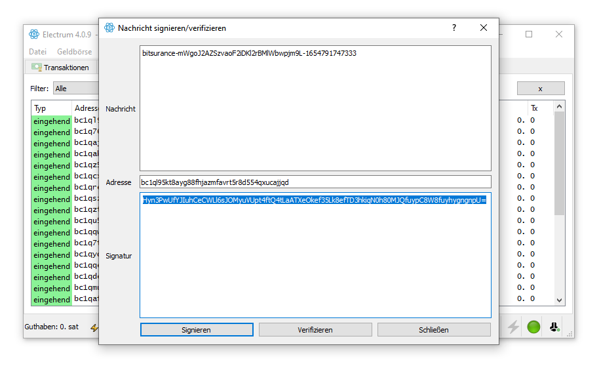Click the Schließen button
This screenshot has height=366, width=599.
433,330
